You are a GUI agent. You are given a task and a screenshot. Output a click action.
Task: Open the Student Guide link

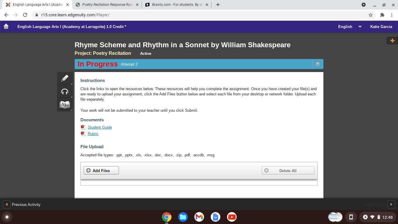click(x=100, y=127)
